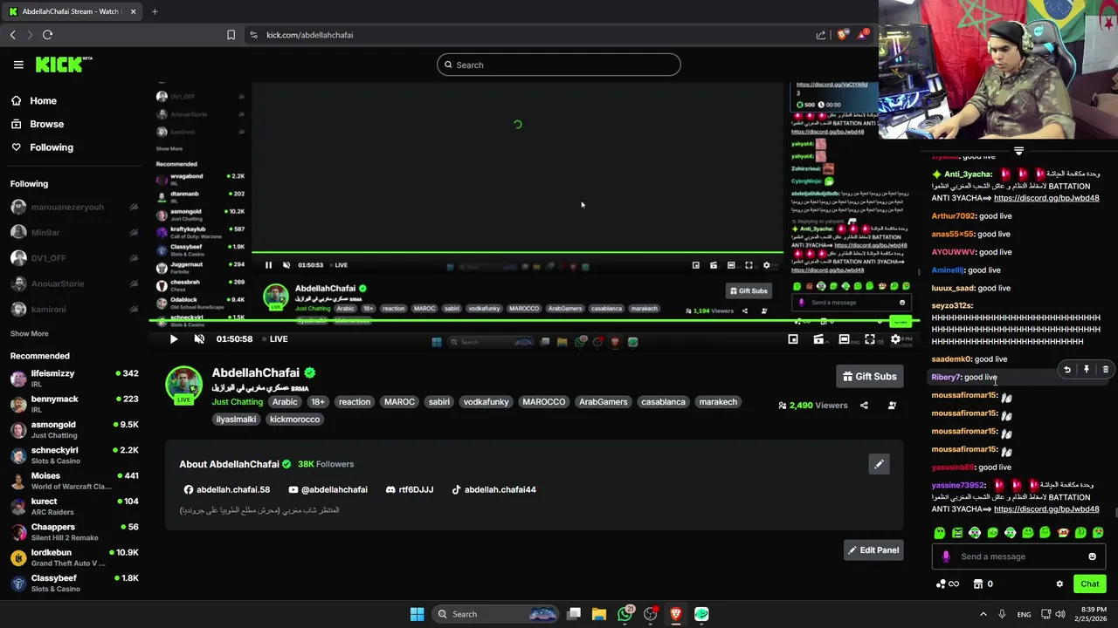
Task: Click the AbdellahChafai channel avatar
Action: pyautogui.click(x=183, y=384)
